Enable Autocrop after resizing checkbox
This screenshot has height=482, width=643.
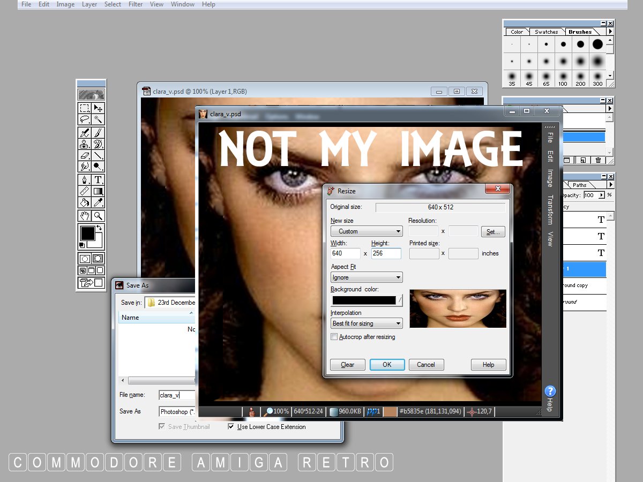[x=334, y=337]
